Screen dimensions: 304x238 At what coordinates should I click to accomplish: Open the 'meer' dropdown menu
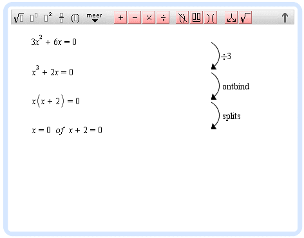pyautogui.click(x=94, y=17)
